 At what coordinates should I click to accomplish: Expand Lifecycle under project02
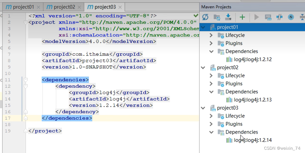[211, 76]
